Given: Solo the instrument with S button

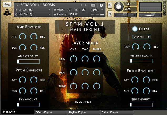Looking at the screenshot, I should coord(110,6).
